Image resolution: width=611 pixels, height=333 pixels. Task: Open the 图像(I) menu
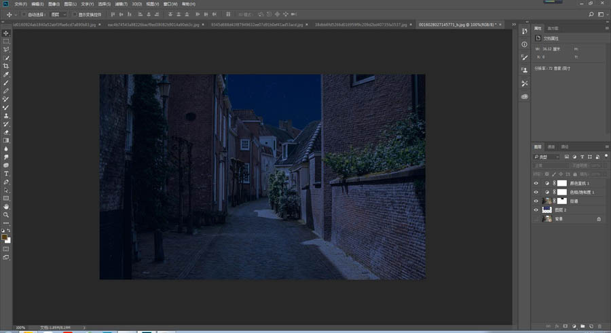pos(54,4)
